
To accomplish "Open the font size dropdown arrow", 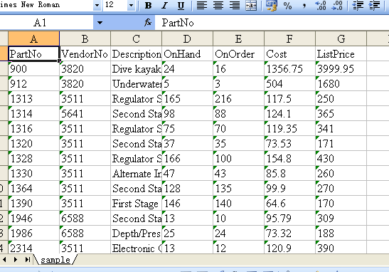I will tap(131, 5).
